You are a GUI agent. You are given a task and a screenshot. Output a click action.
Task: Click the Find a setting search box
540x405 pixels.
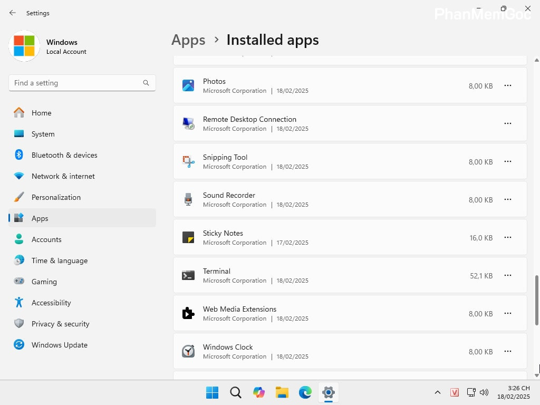point(76,83)
